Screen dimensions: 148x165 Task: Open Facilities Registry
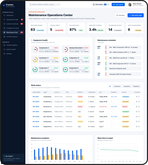tap(13, 45)
